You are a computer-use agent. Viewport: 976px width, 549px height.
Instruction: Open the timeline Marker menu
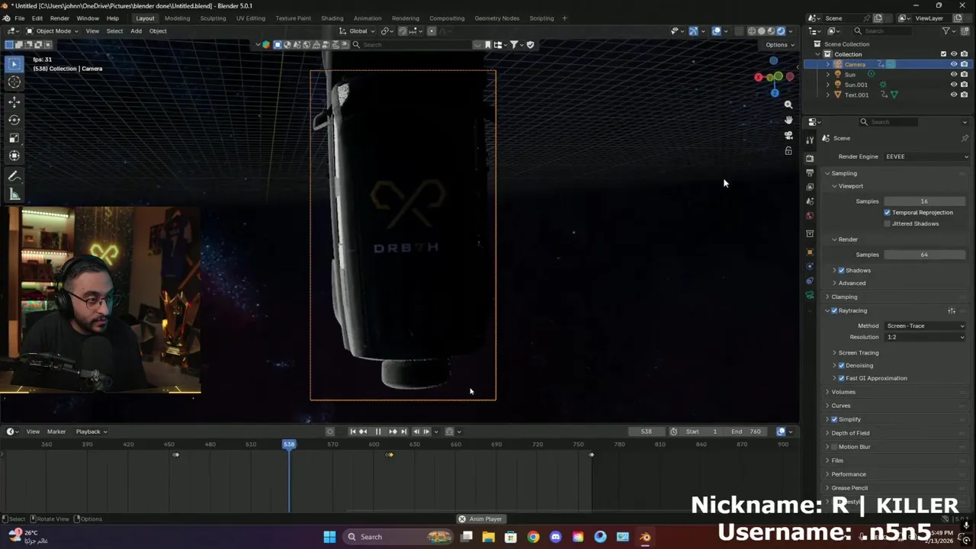tap(56, 432)
